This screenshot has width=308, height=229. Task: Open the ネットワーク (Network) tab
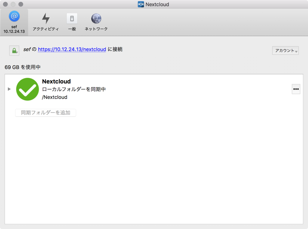[96, 22]
